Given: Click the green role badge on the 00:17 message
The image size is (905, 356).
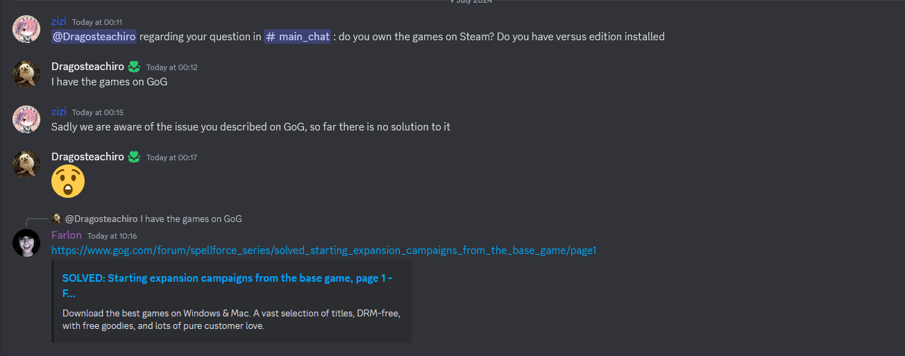Looking at the screenshot, I should click(x=134, y=158).
